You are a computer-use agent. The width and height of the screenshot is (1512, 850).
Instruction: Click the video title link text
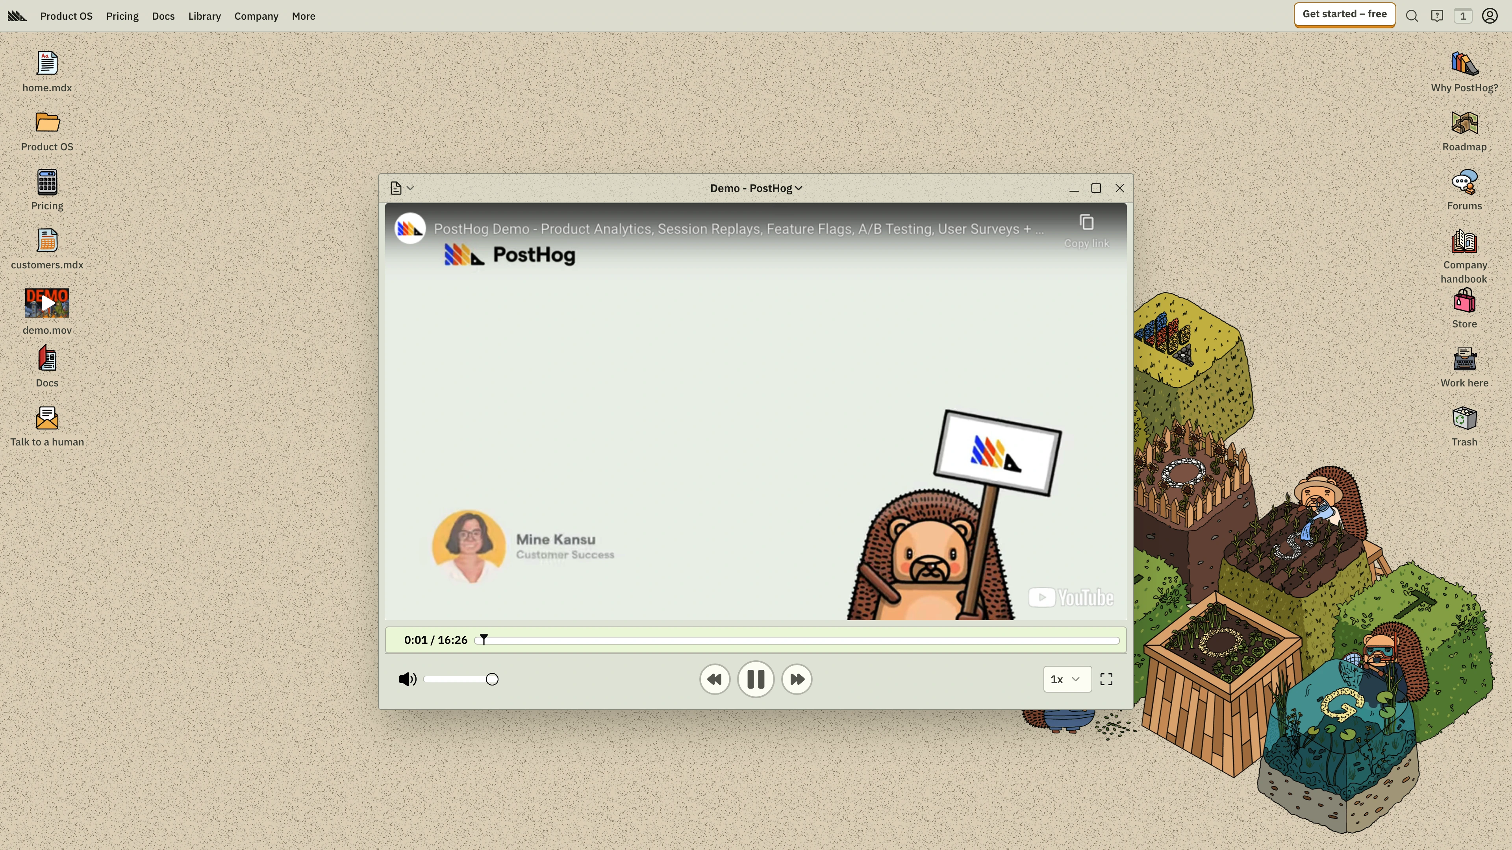click(x=738, y=229)
